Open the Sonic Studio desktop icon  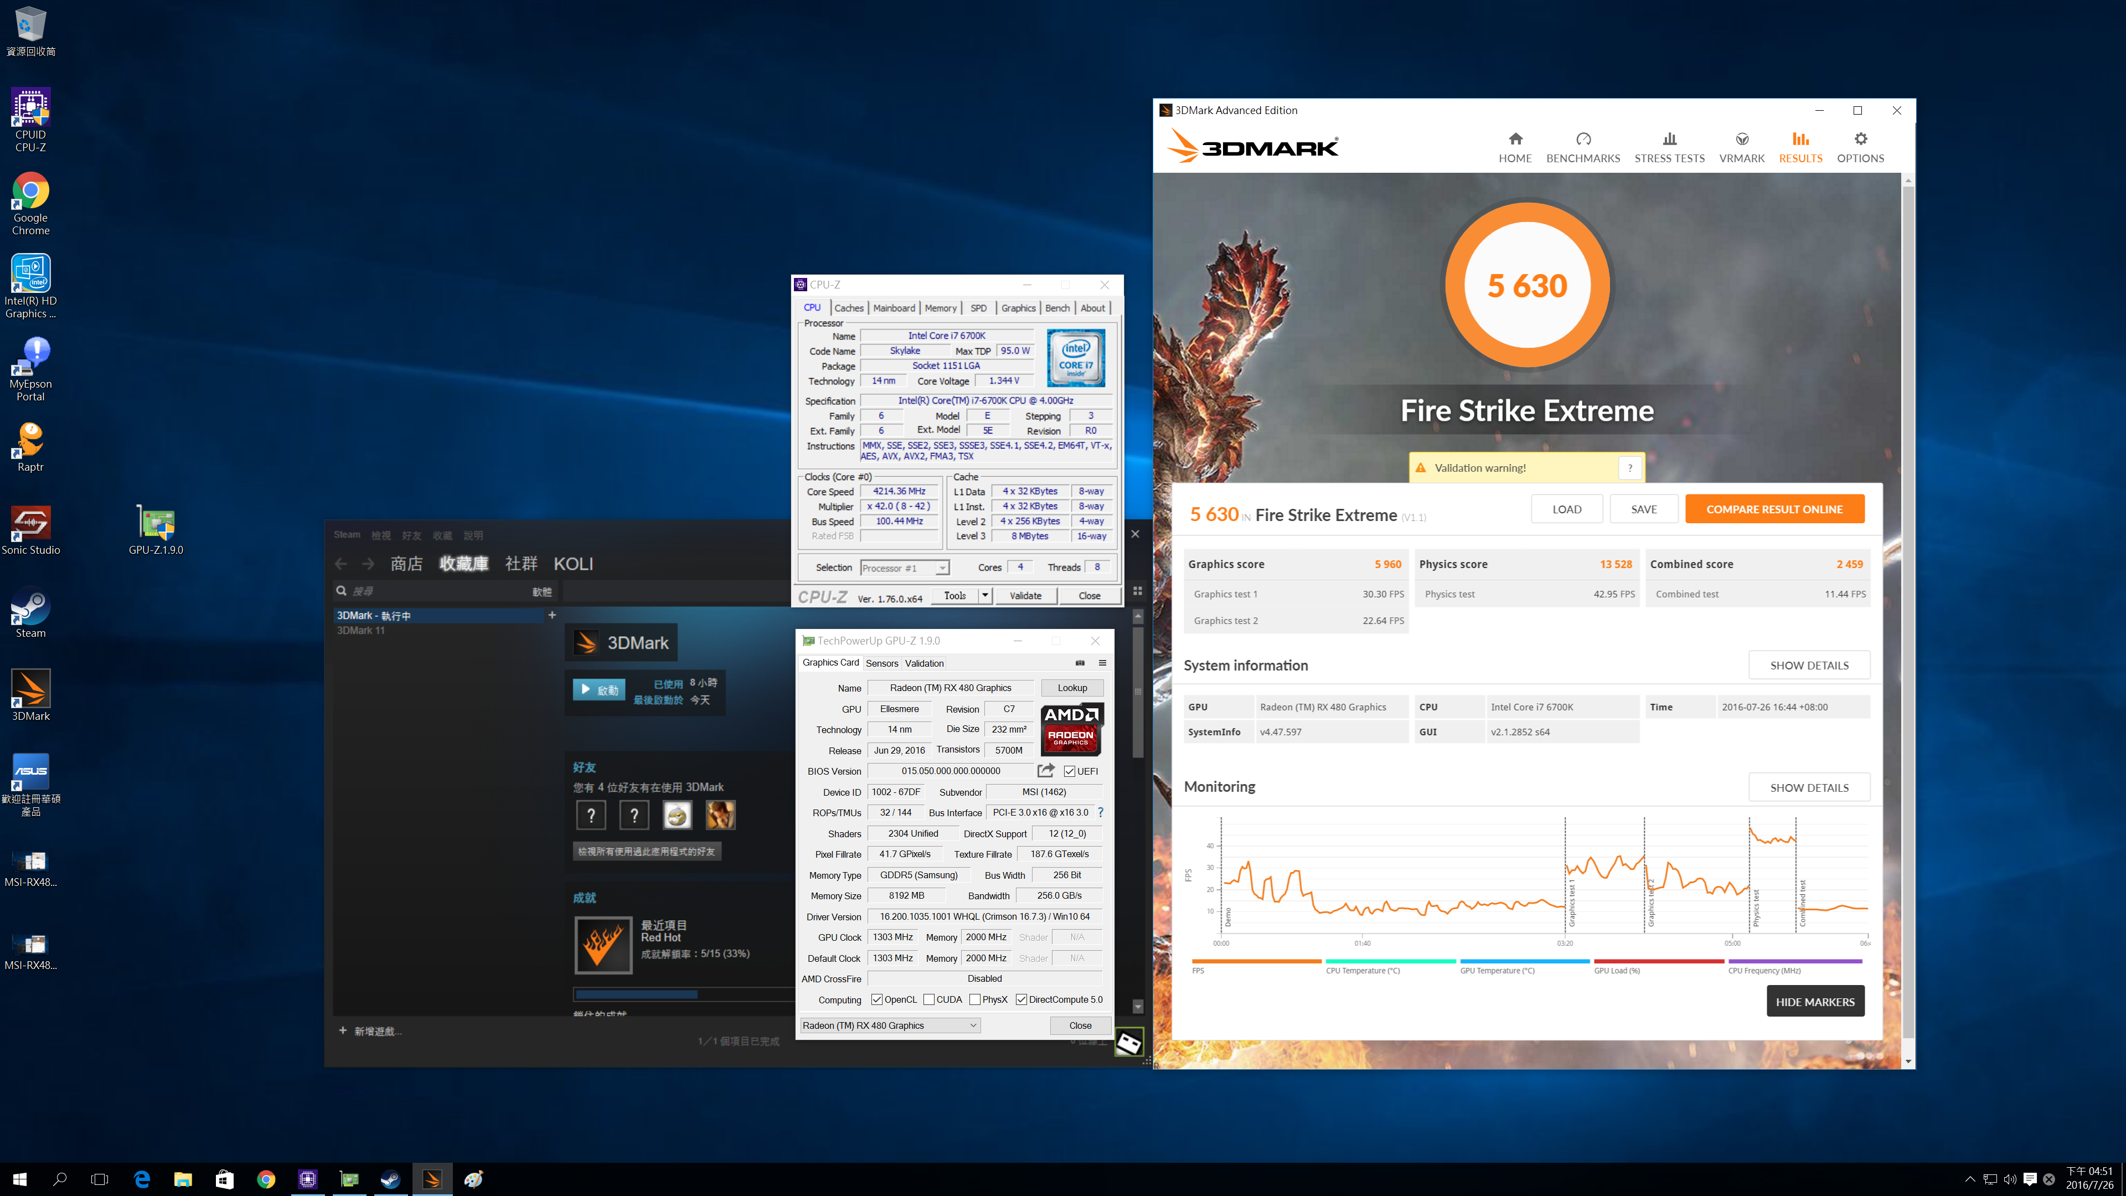point(30,530)
